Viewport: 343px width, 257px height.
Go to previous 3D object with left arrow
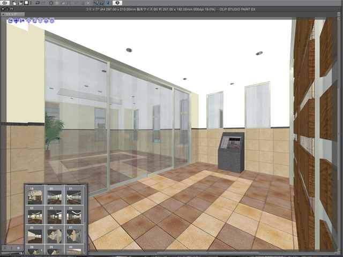pyautogui.click(x=5, y=248)
